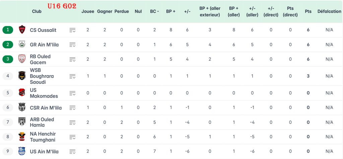Expand US Makomades row details

coord(72,93)
